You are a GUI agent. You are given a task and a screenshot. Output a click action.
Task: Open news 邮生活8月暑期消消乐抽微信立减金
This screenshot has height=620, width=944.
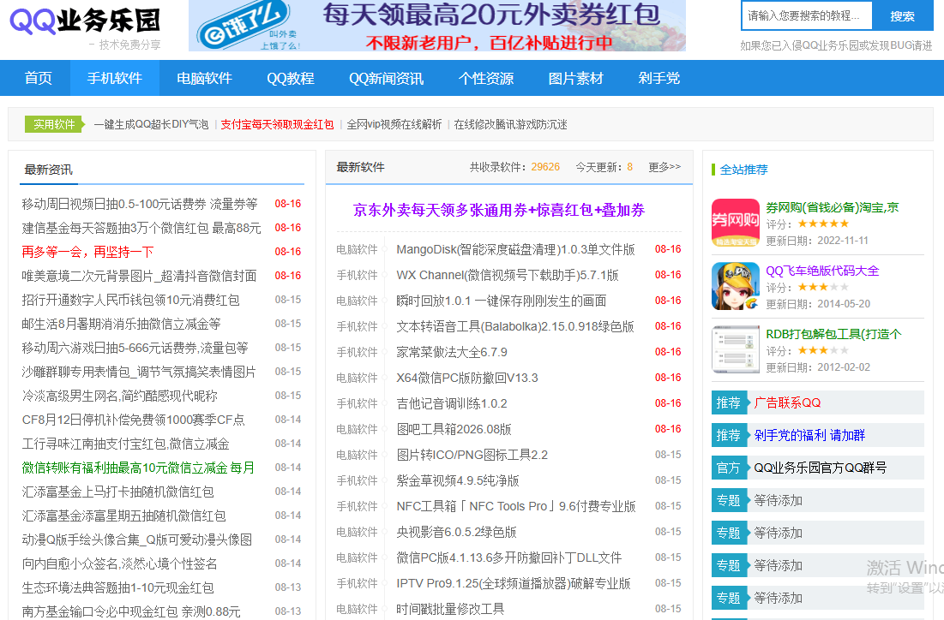tap(121, 325)
